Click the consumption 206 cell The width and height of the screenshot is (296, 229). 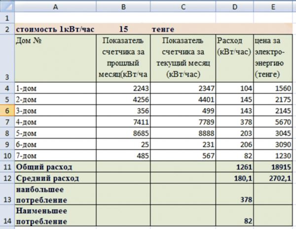coord(235,144)
